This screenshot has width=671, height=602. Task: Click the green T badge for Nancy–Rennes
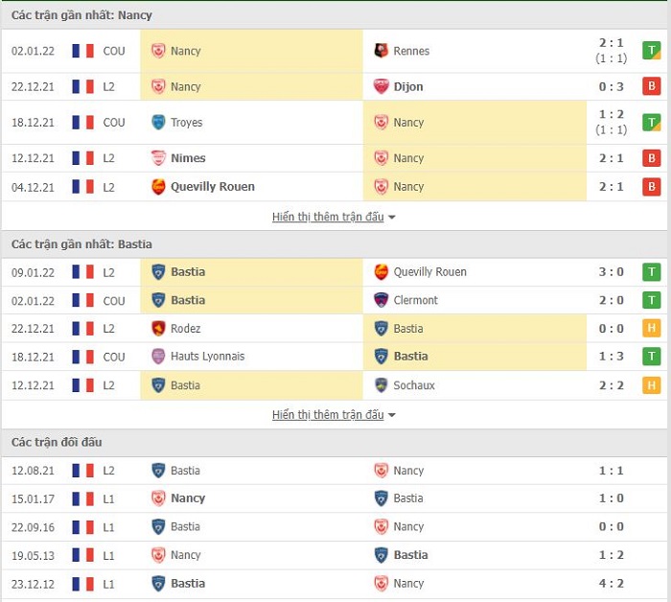[651, 51]
